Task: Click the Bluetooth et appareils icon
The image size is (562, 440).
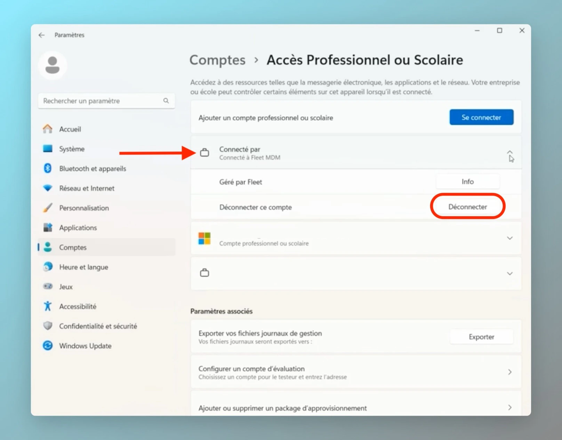Action: [47, 168]
